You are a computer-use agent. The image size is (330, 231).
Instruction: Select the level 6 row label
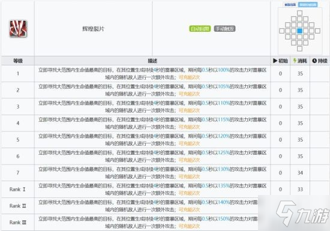(18, 157)
